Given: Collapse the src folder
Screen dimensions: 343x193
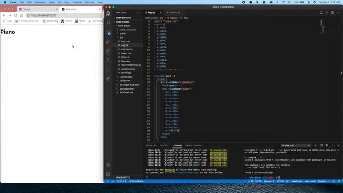Looking at the screenshot, I should [121, 38].
